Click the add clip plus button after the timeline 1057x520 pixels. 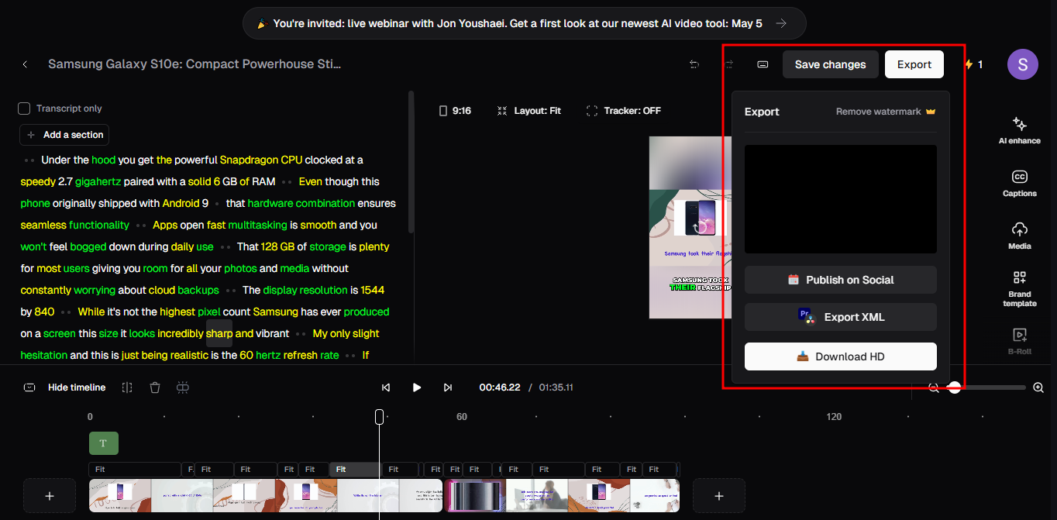(x=719, y=496)
